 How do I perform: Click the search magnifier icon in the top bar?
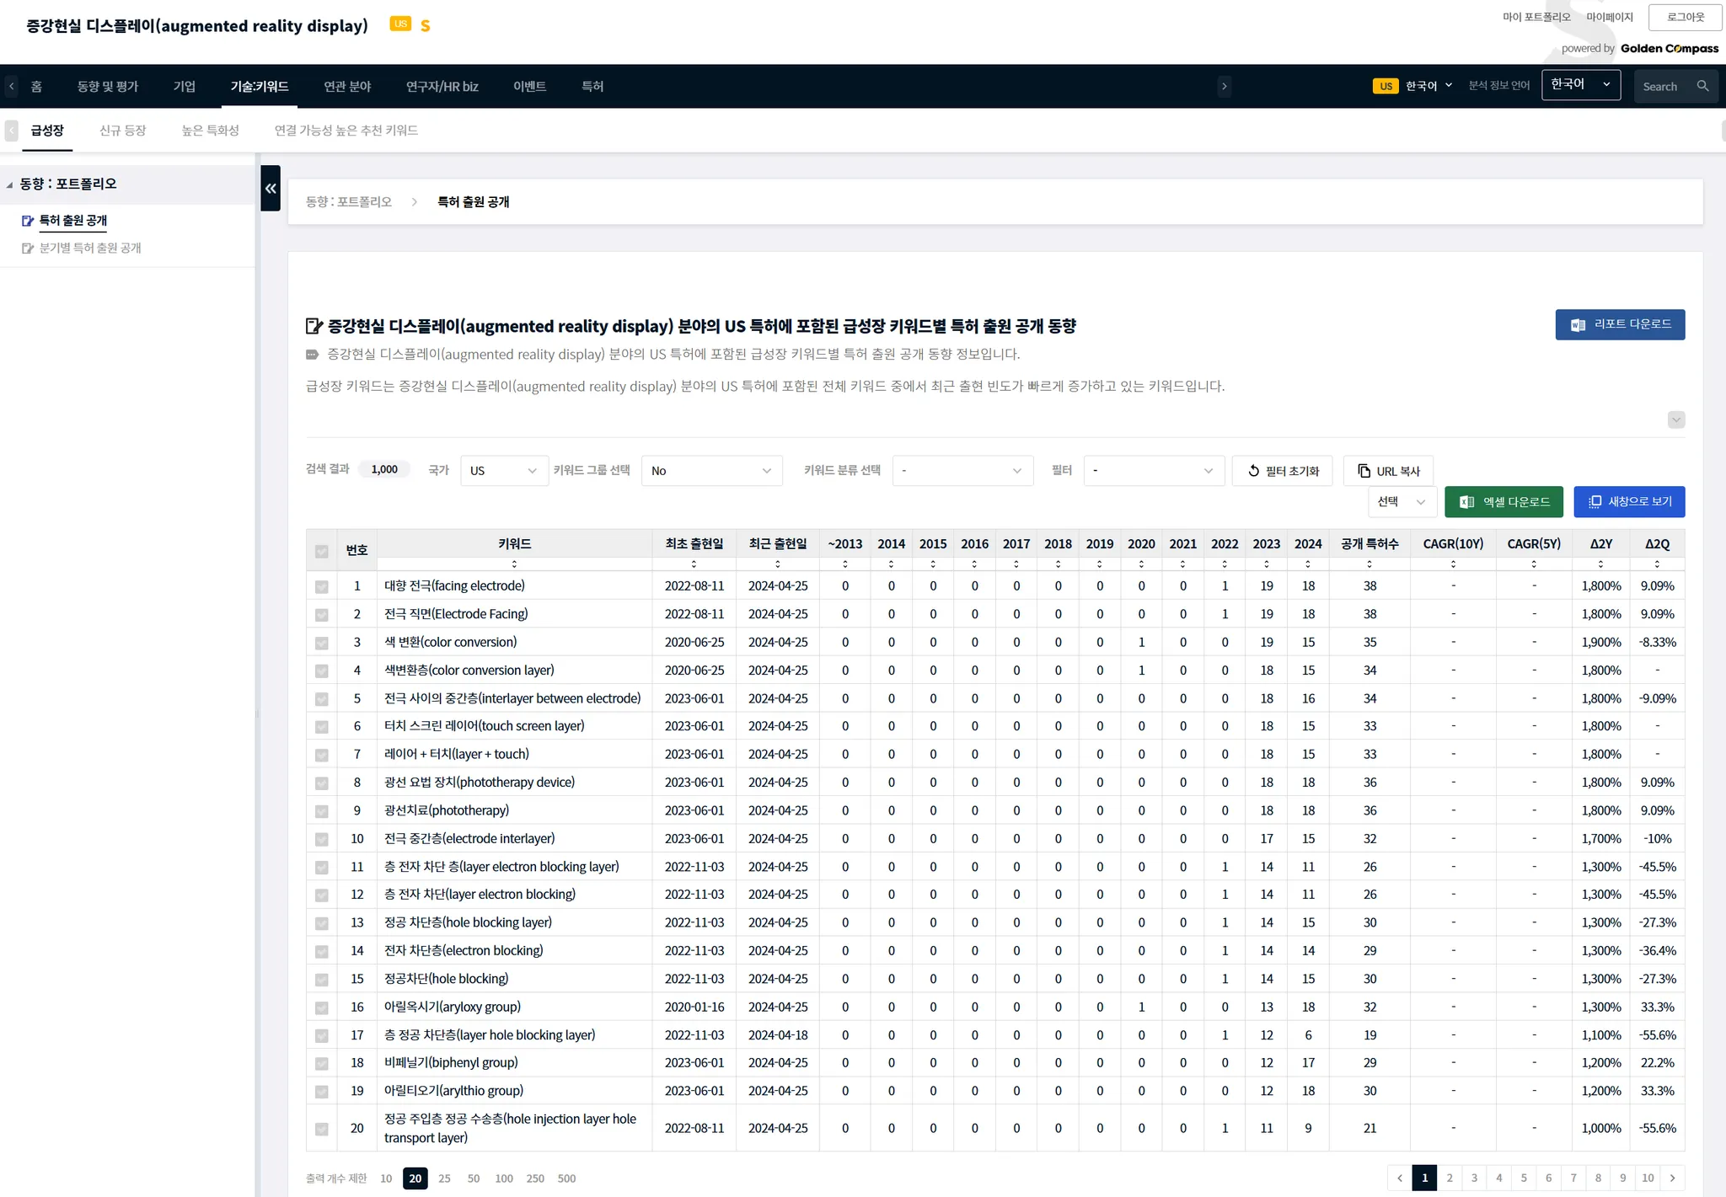(x=1702, y=86)
